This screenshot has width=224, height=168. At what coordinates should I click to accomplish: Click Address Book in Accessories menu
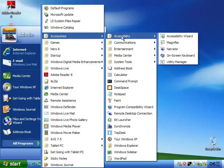[131, 68]
